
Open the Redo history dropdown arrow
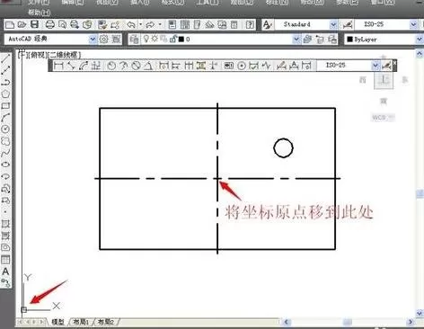[160, 24]
